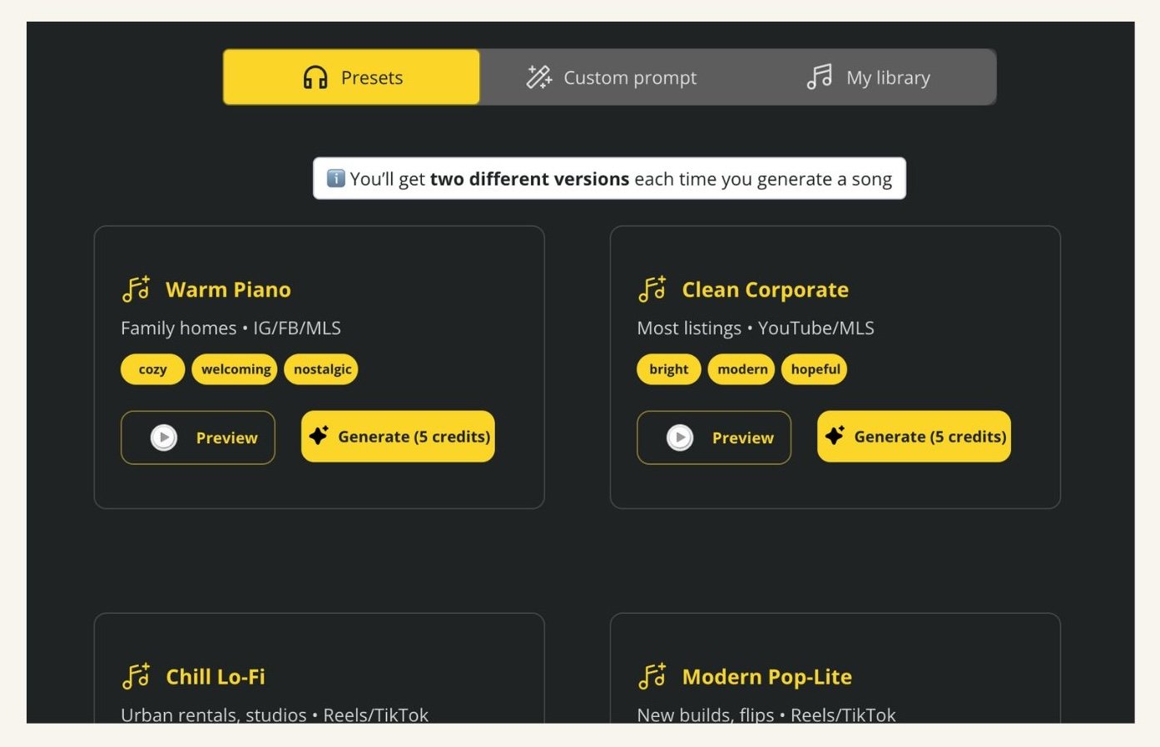
Task: Click the welcoming tag chip
Action: point(235,369)
